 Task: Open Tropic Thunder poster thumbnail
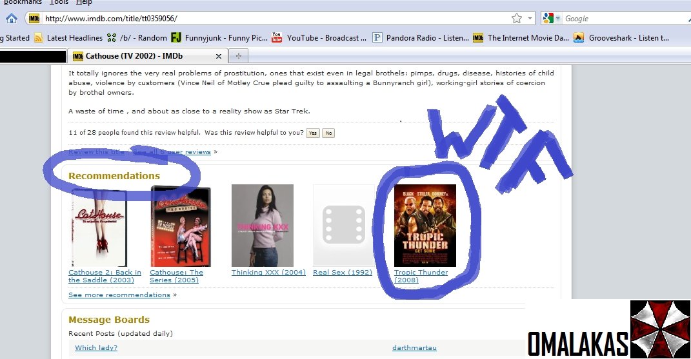425,226
